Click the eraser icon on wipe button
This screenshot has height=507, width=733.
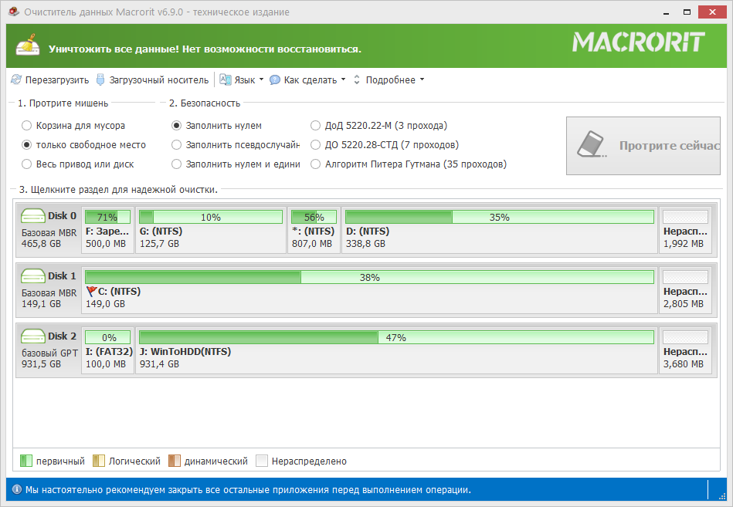(591, 145)
